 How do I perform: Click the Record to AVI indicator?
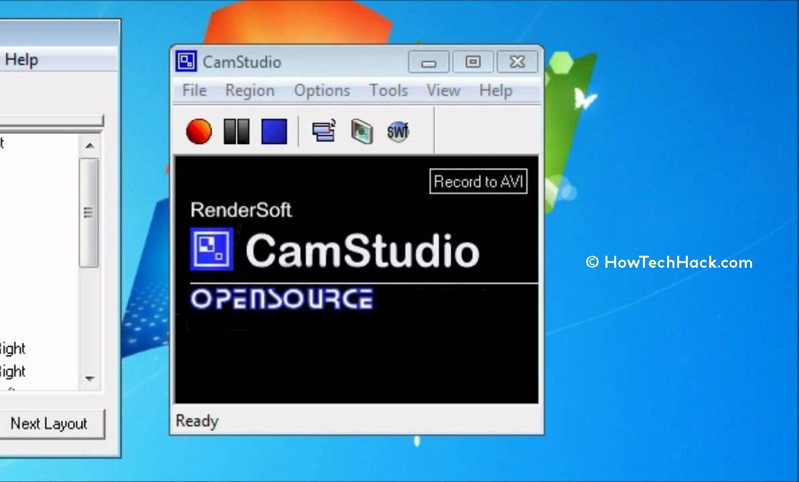(x=478, y=181)
